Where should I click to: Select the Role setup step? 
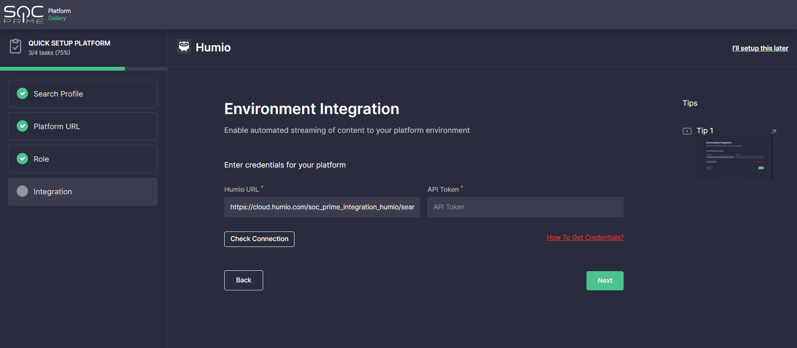83,159
